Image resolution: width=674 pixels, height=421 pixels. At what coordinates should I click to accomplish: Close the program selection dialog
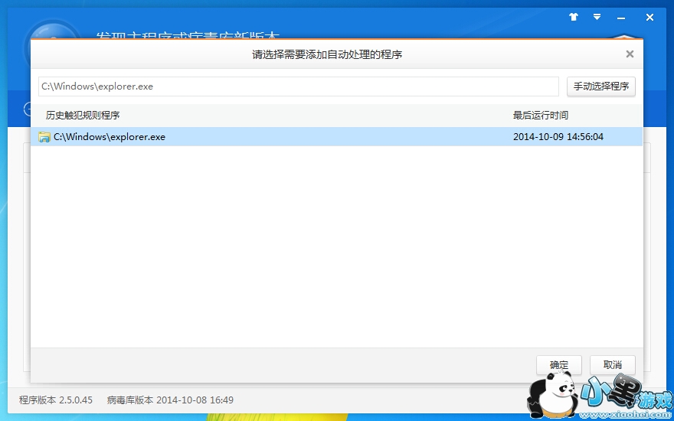(x=630, y=54)
